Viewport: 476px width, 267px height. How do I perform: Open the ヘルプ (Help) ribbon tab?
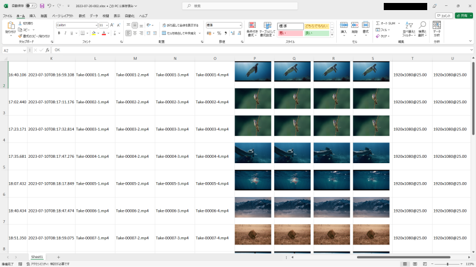click(143, 16)
